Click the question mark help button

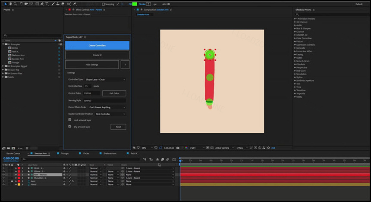125,65
